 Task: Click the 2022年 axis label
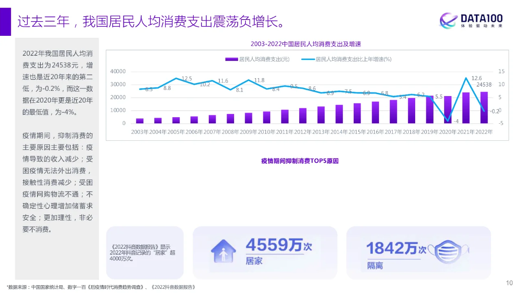coord(484,132)
